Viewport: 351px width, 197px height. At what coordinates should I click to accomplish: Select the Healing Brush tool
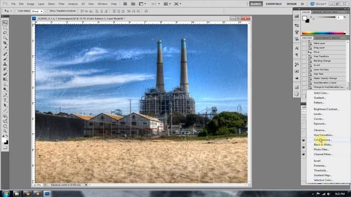click(x=5, y=54)
